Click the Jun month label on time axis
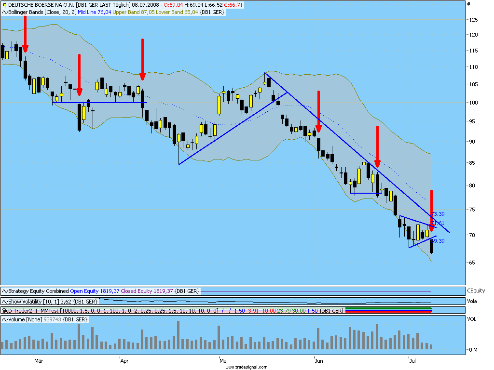The width and height of the screenshot is (494, 370). point(319,361)
